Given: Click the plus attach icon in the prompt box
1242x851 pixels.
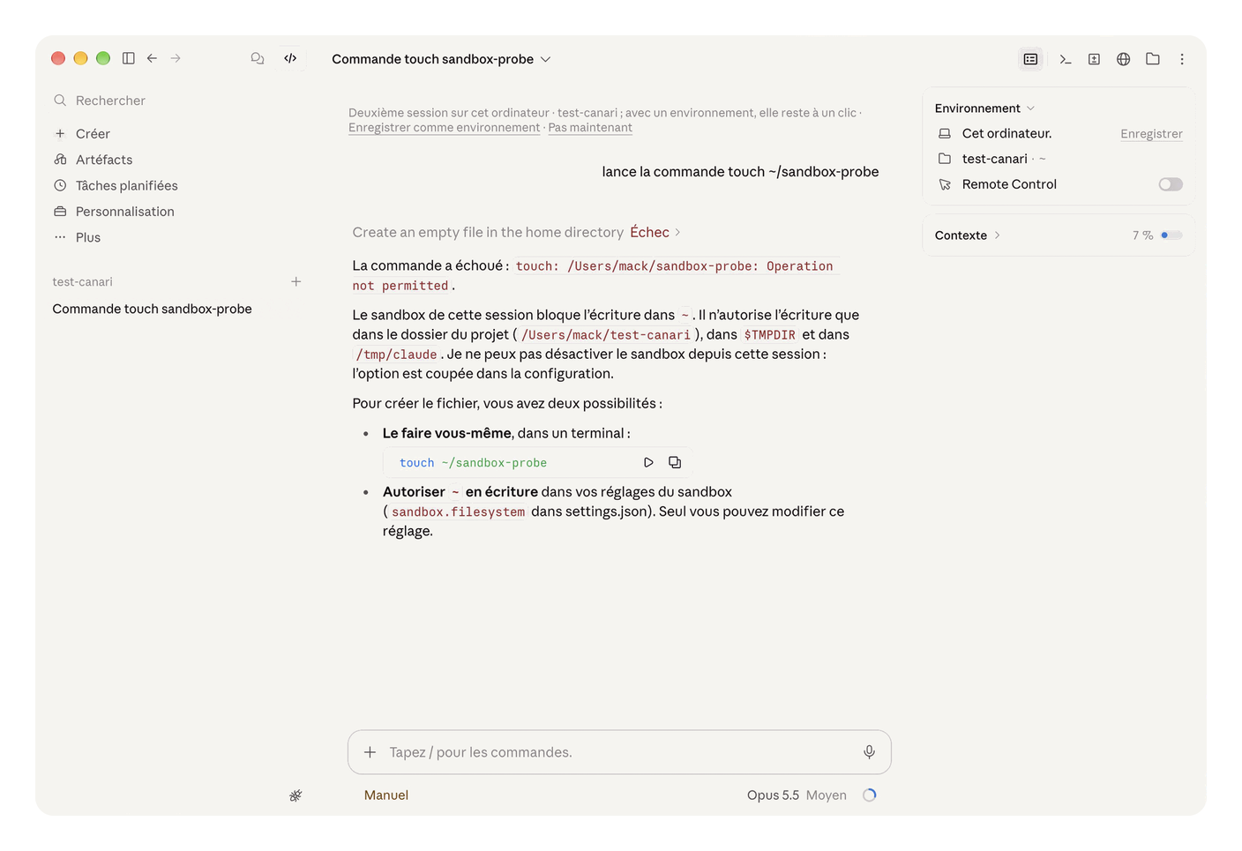Looking at the screenshot, I should click(370, 752).
